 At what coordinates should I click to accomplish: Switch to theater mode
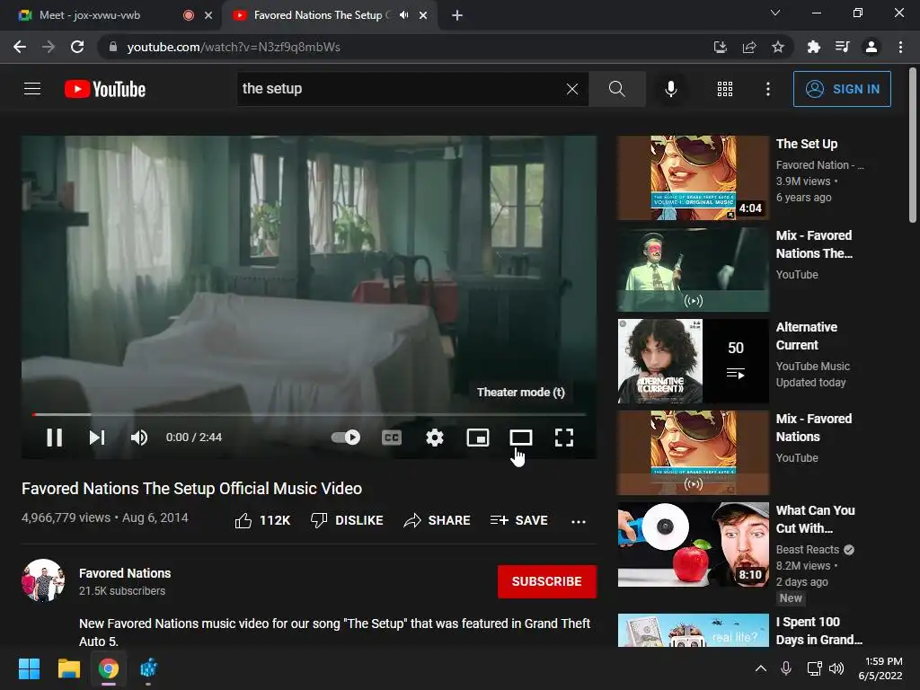pos(521,438)
